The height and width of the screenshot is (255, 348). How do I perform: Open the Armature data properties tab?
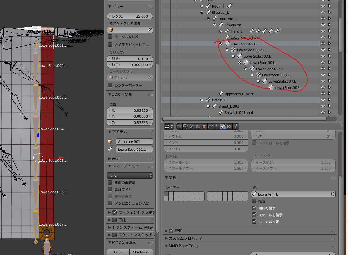click(217, 126)
